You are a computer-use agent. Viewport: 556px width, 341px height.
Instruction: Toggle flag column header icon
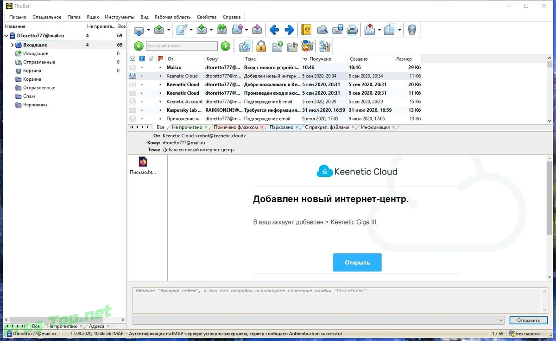[161, 59]
